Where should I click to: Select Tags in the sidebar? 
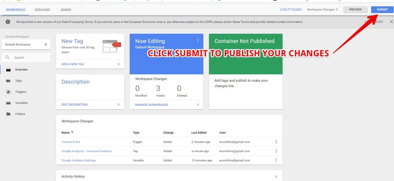click(19, 81)
